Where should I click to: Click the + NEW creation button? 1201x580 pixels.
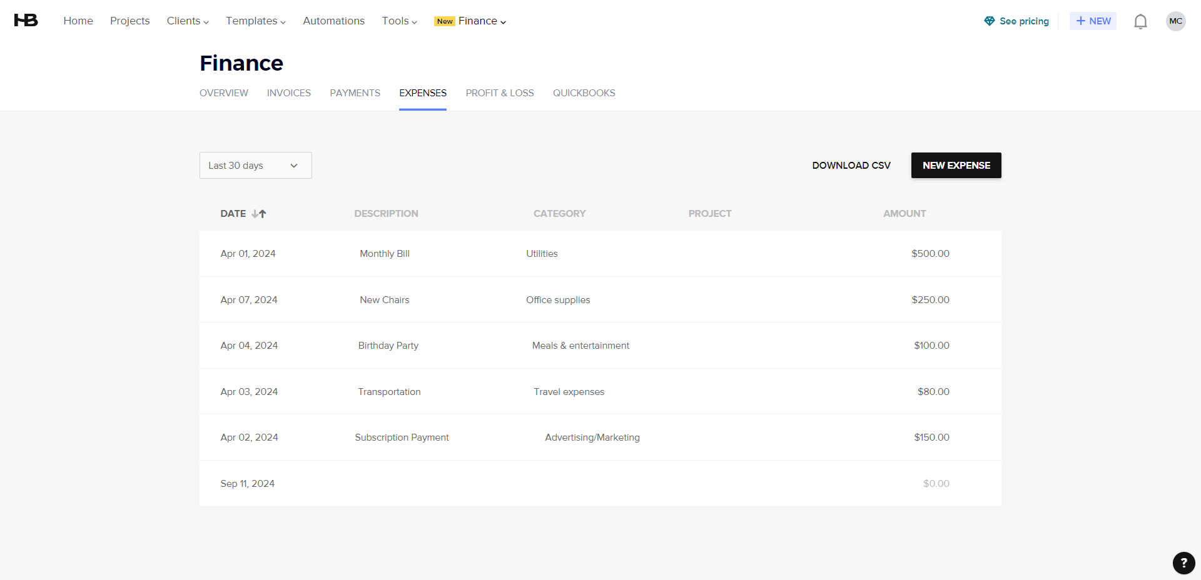(1092, 21)
